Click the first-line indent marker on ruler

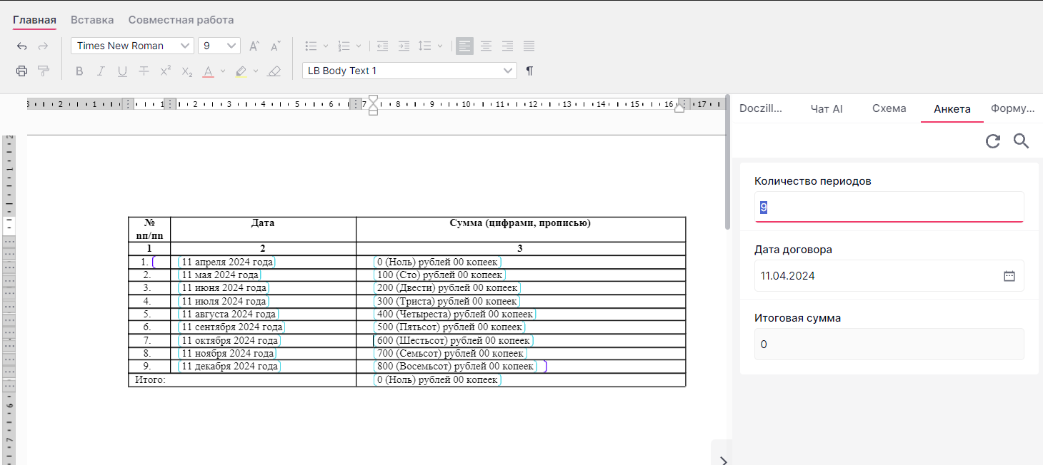373,99
